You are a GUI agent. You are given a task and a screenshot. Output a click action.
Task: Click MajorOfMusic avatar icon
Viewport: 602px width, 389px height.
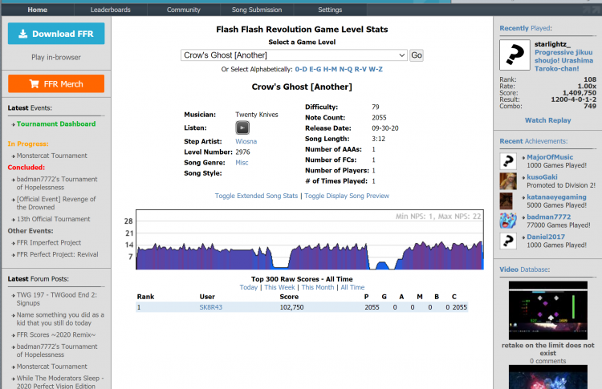[507, 160]
